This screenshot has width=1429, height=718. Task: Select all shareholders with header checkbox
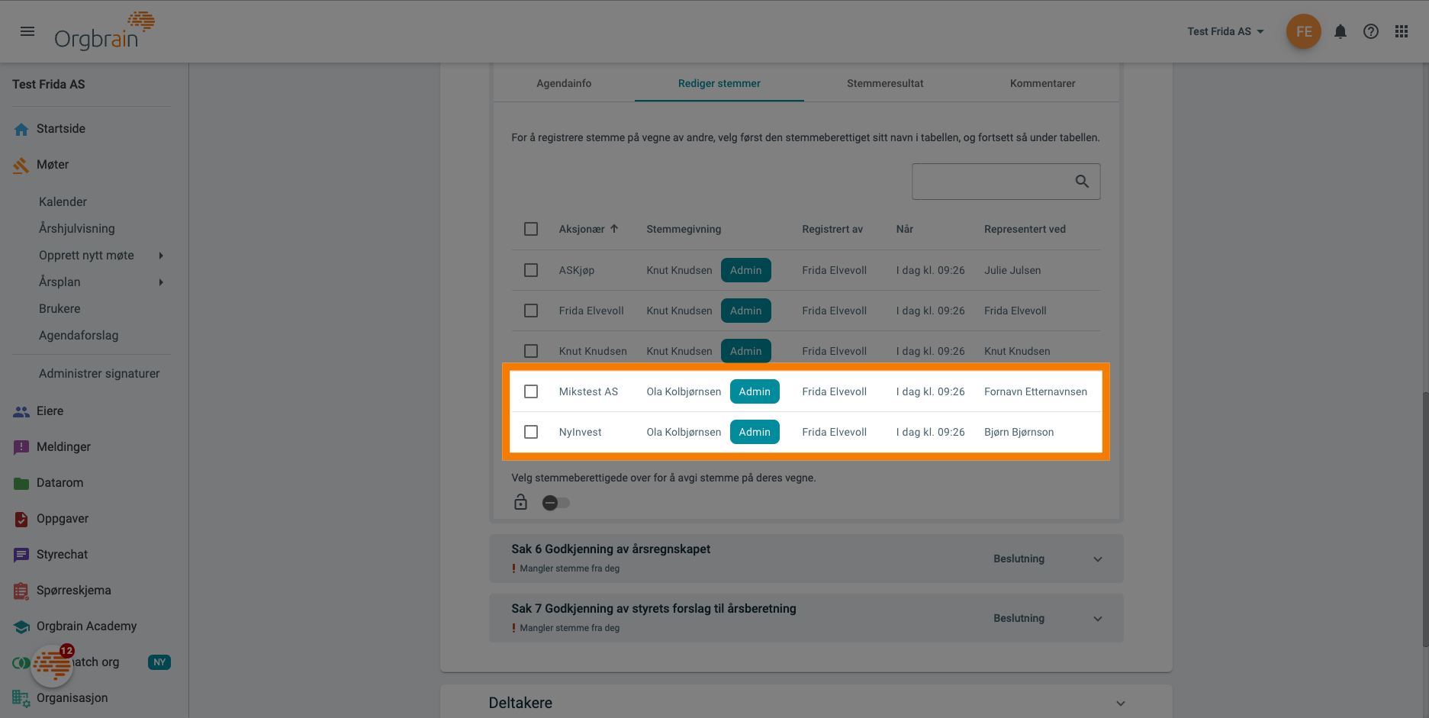coord(531,229)
